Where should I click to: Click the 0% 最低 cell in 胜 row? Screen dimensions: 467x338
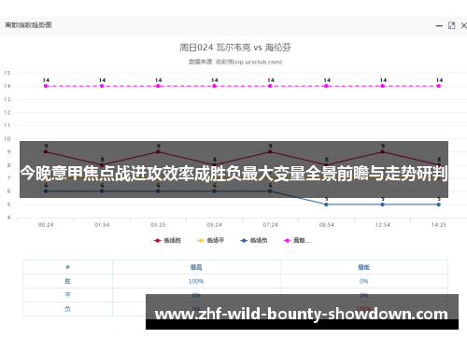coord(363,281)
